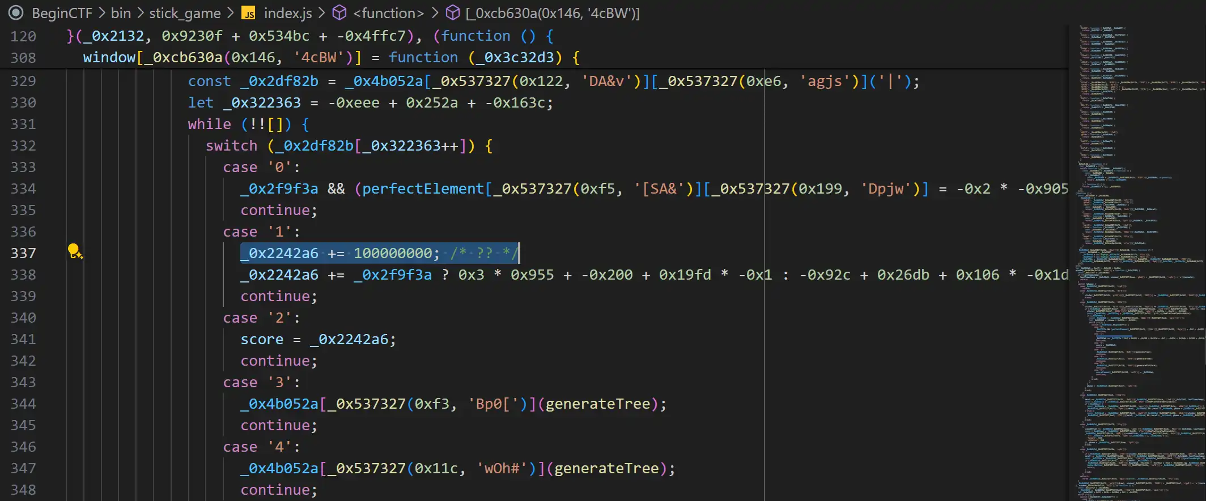The height and width of the screenshot is (501, 1206).
Task: Click the cube icon before <function> breadcrumb
Action: point(339,13)
